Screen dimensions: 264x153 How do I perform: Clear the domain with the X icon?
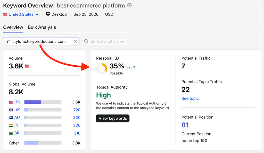tap(75, 41)
